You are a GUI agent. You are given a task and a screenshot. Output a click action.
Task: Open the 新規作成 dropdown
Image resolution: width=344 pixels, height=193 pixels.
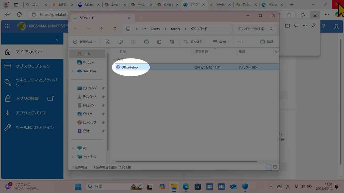click(84, 42)
